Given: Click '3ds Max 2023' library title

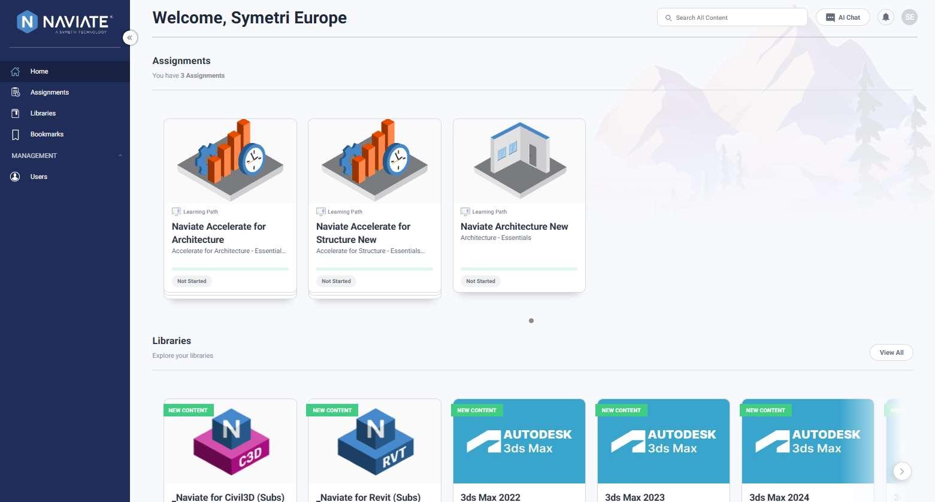Looking at the screenshot, I should pos(635,497).
